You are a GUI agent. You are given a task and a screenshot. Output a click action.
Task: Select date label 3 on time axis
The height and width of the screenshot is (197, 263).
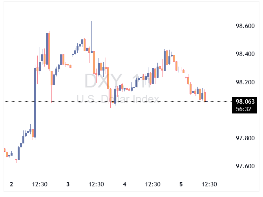click(68, 184)
